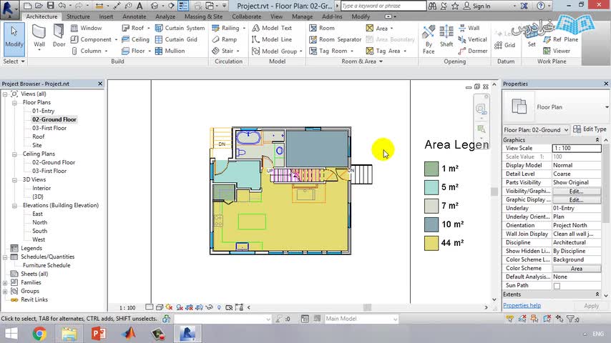Click Edit button for Visibility/Graphics overrides
The height and width of the screenshot is (343, 611).
(x=576, y=192)
